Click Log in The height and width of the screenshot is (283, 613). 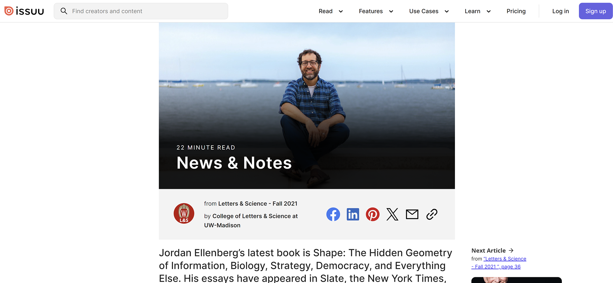coord(561,11)
